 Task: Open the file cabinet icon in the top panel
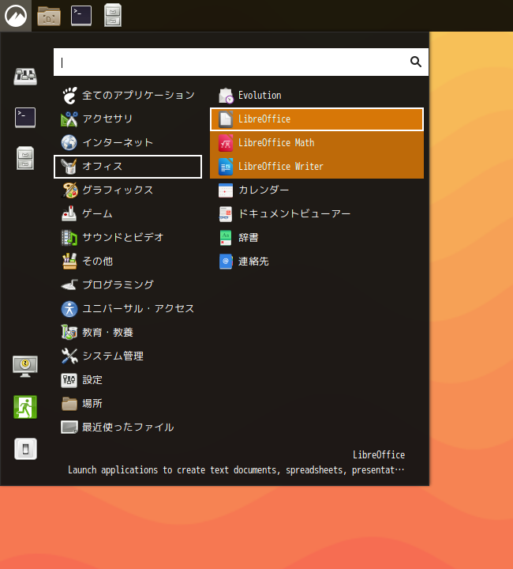(113, 15)
